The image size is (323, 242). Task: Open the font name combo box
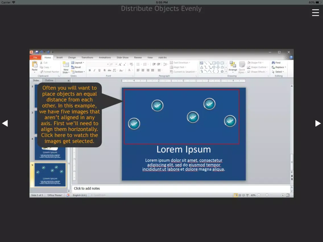click(x=98, y=64)
